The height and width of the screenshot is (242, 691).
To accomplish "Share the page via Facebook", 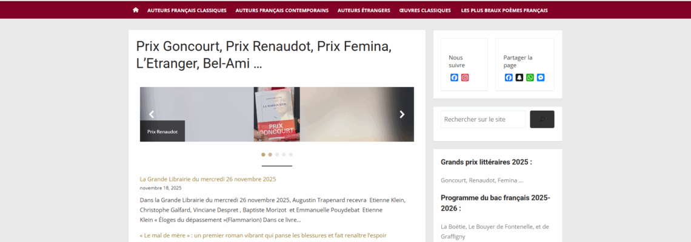I will pos(509,77).
